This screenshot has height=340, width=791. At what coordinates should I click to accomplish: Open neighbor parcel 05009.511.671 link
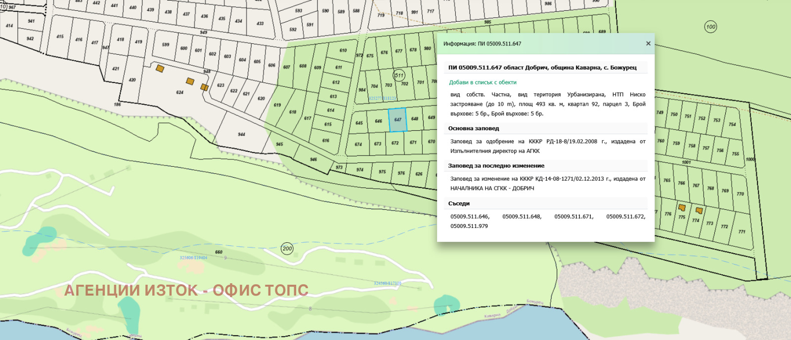[x=573, y=217]
